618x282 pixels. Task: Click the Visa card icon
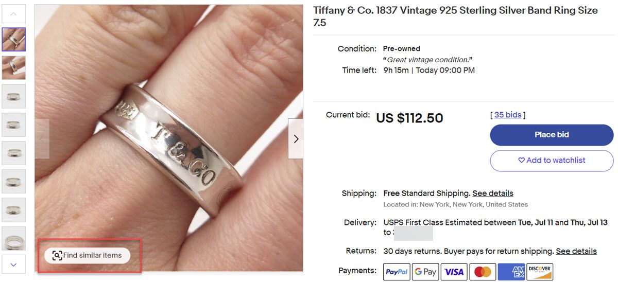454,272
